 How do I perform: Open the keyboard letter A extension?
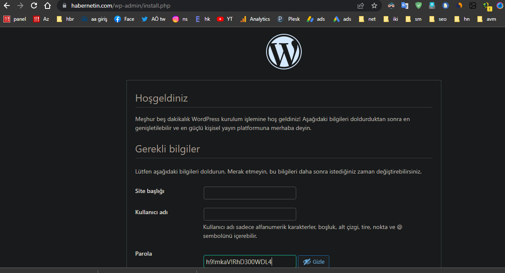point(432,6)
